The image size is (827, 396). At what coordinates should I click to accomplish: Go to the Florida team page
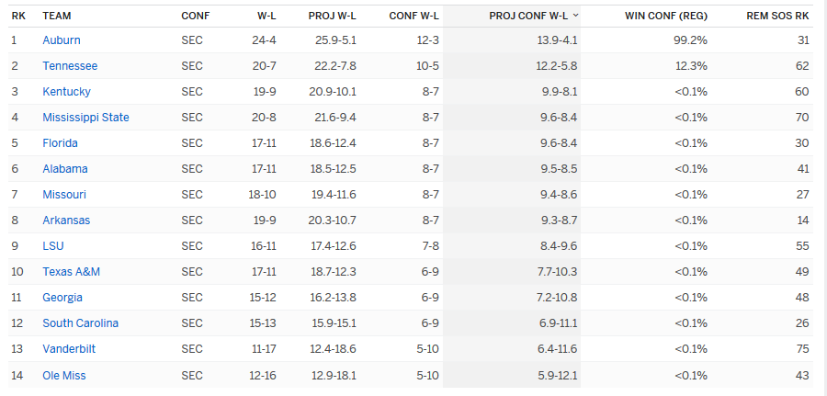click(x=60, y=143)
